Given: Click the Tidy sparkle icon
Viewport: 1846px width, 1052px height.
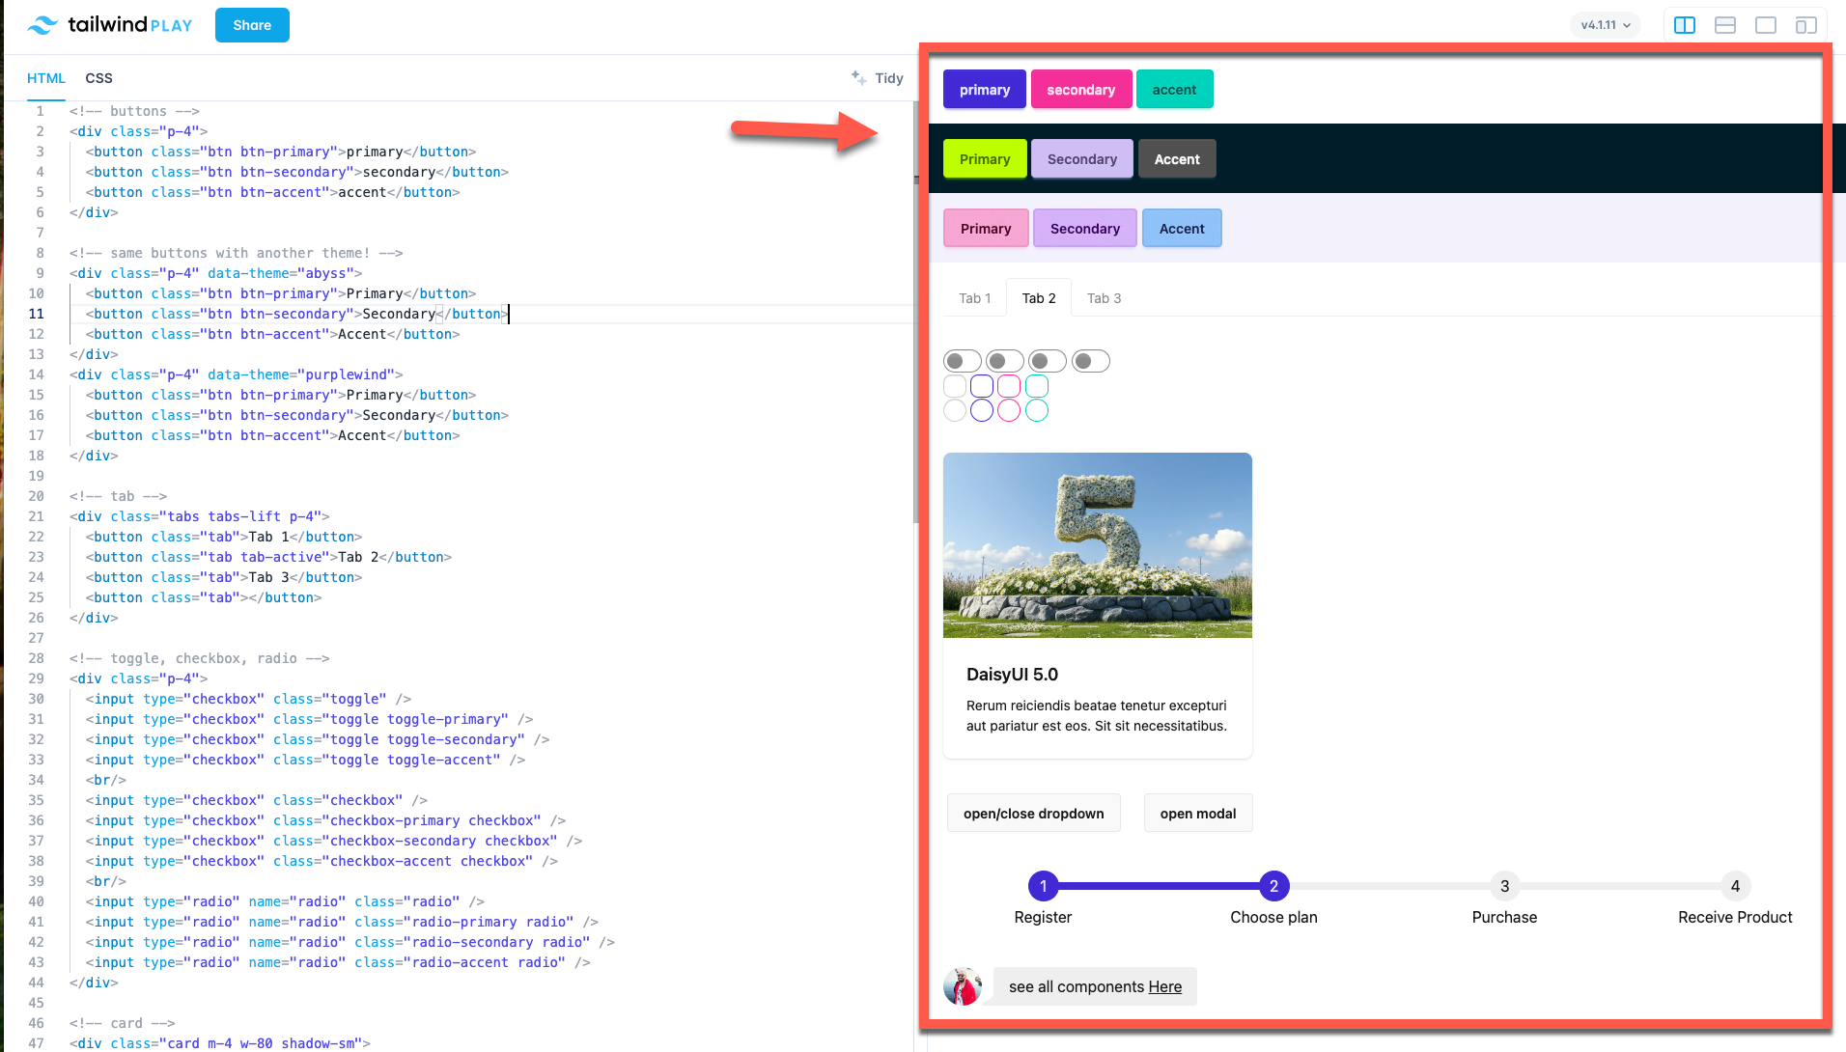Looking at the screenshot, I should [x=858, y=77].
